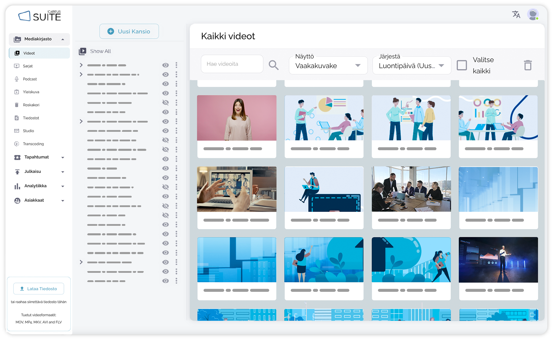Click the Podcast microphone icon
553x340 pixels.
(17, 79)
